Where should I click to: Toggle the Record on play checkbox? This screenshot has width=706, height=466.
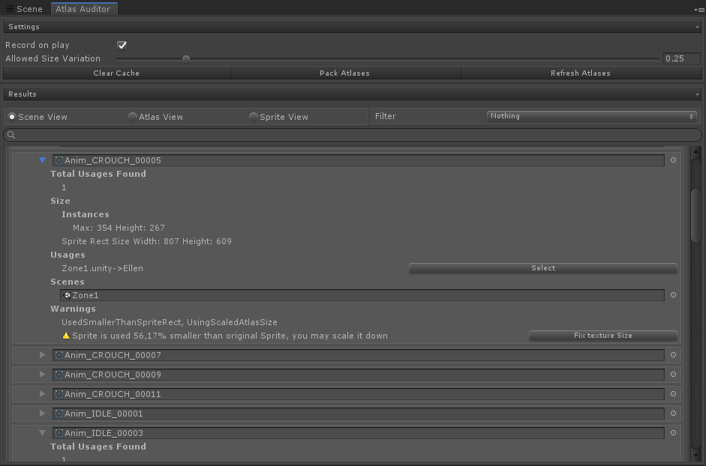pyautogui.click(x=122, y=45)
